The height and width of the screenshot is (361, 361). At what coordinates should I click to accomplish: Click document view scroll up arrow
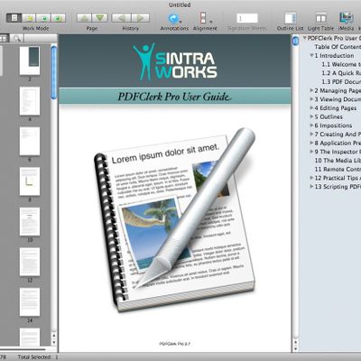(x=295, y=342)
